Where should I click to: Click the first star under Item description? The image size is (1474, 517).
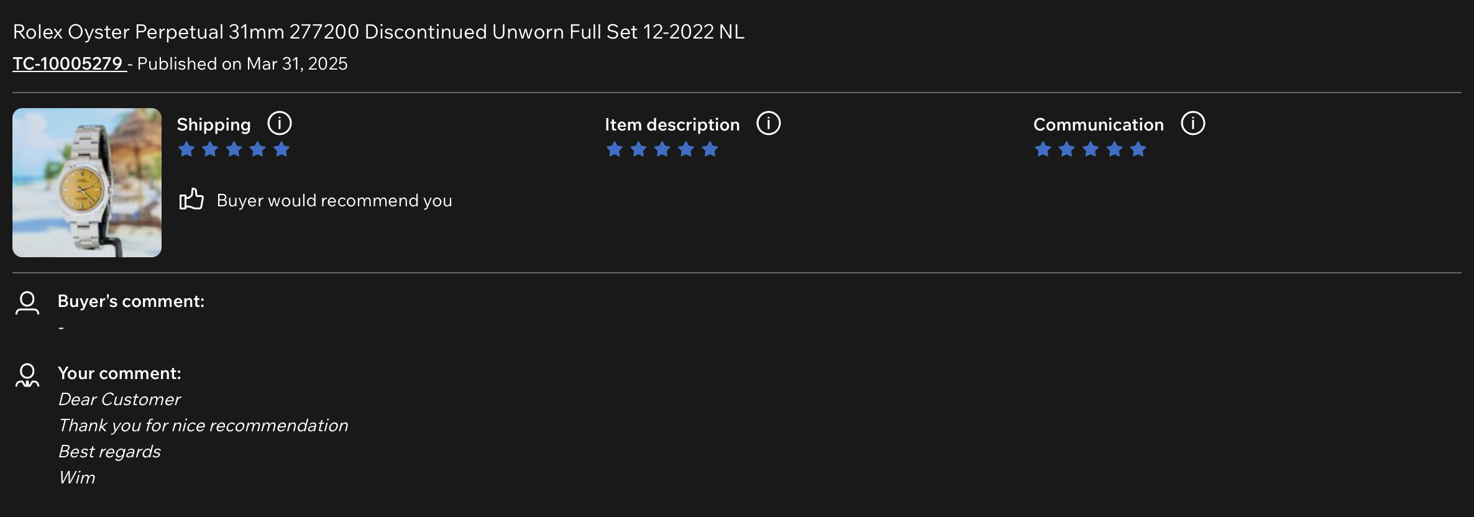point(615,149)
